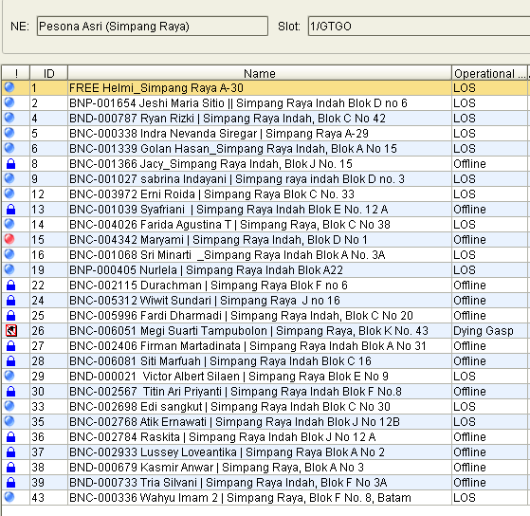Click the alarm (!) column header
This screenshot has height=516, width=530.
[x=16, y=73]
